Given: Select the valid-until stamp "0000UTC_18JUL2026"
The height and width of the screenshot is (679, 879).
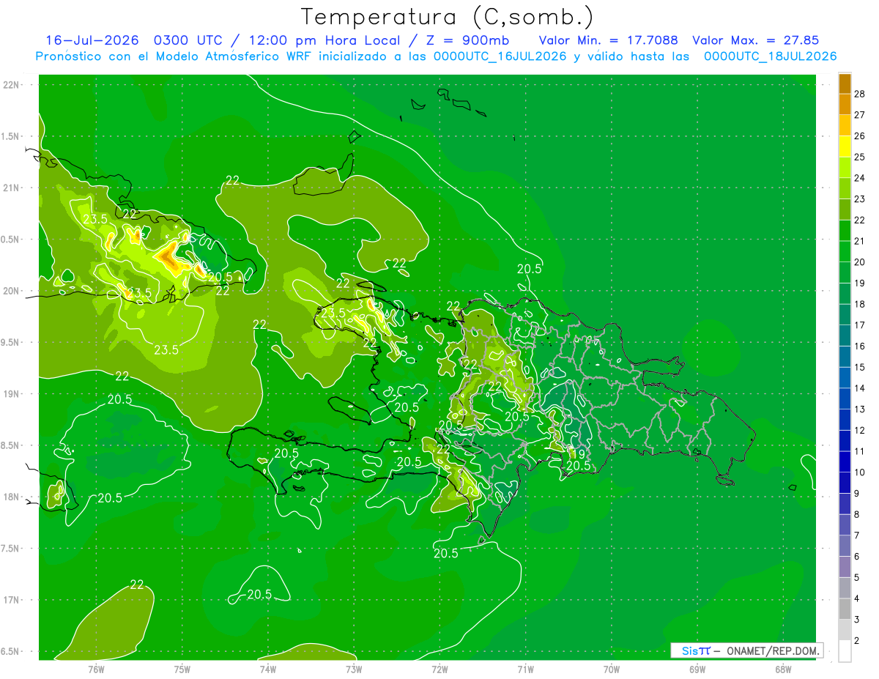Looking at the screenshot, I should [x=771, y=56].
